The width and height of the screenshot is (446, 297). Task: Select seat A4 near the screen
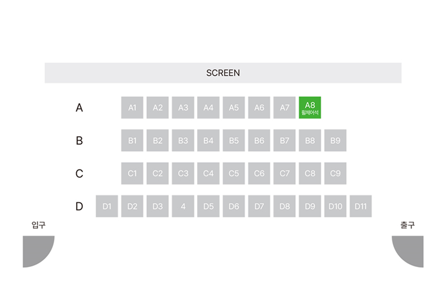(208, 107)
